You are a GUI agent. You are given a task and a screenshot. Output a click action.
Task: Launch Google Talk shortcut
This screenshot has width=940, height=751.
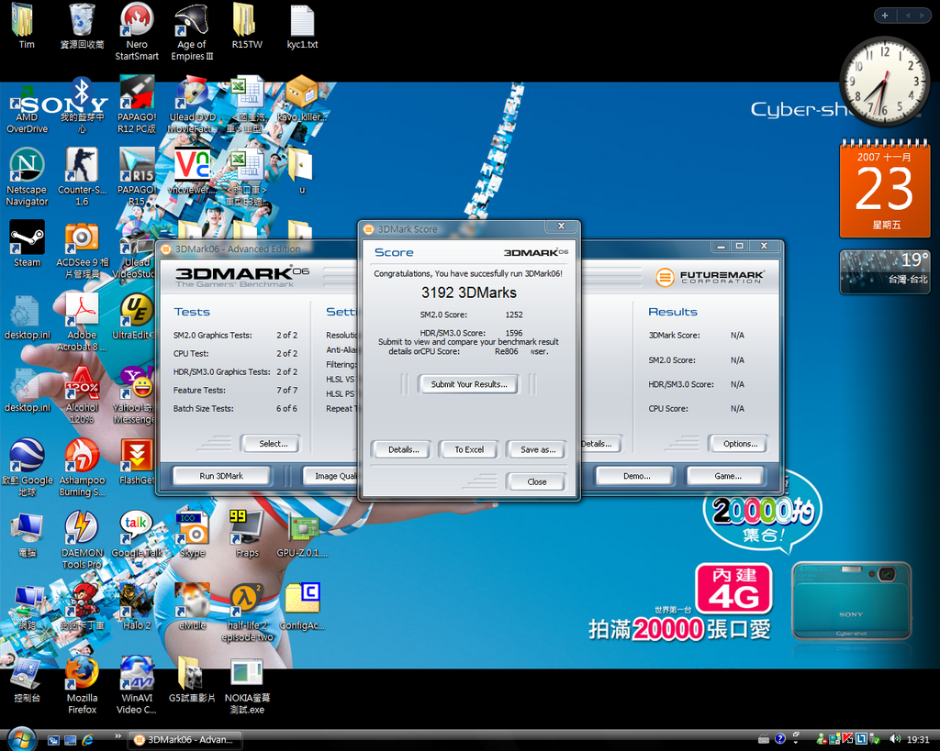137,535
